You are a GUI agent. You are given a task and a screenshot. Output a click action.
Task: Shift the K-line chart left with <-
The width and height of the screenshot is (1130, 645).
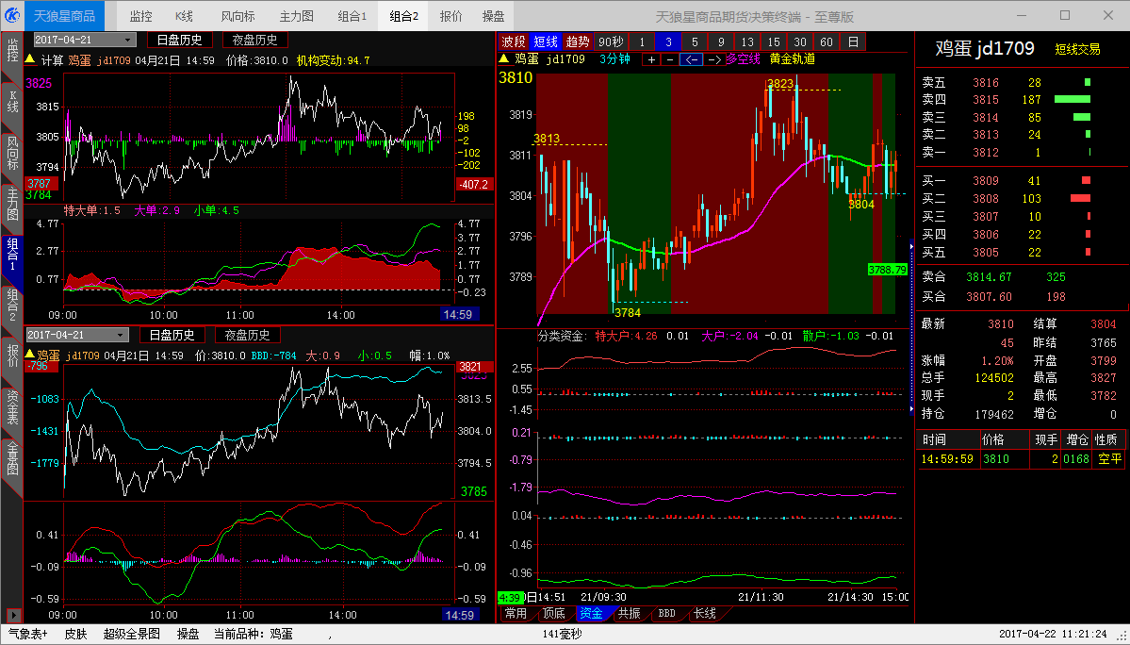coord(691,59)
